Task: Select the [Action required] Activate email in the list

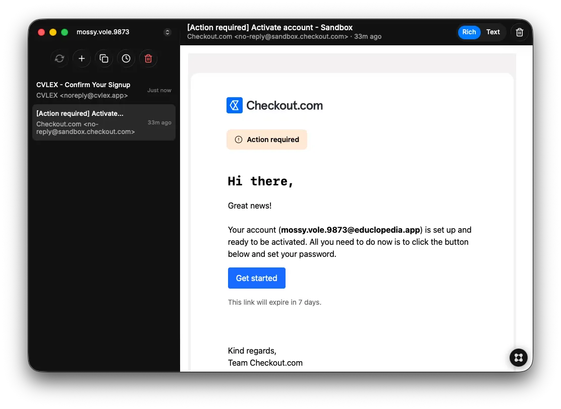Action: [104, 122]
